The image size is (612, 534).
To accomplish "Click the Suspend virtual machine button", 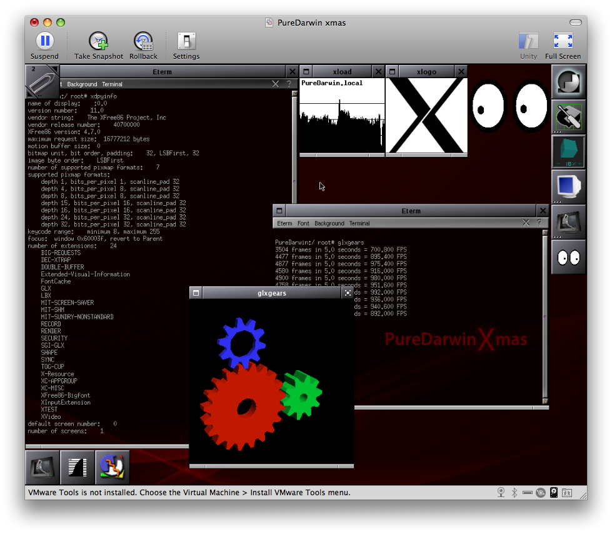I will [44, 42].
